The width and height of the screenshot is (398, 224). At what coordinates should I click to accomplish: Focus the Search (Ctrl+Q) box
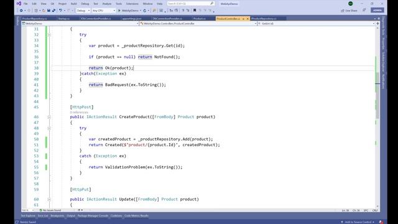pos(191,4)
